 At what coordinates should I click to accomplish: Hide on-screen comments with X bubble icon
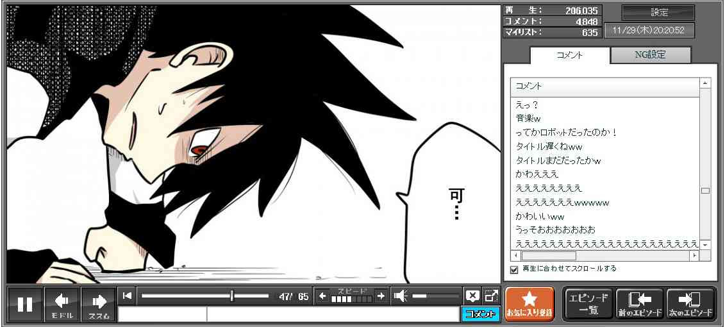tap(472, 296)
